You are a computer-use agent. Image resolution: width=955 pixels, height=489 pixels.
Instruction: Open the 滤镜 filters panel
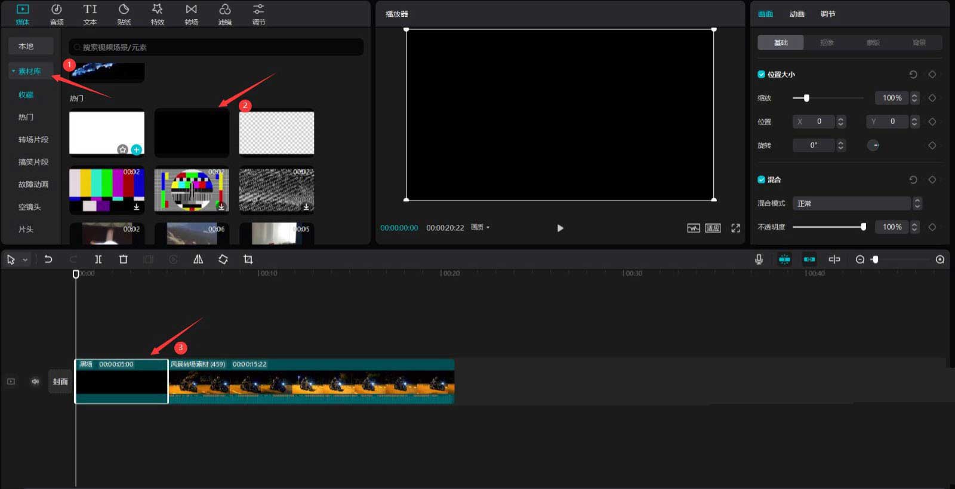pyautogui.click(x=225, y=14)
